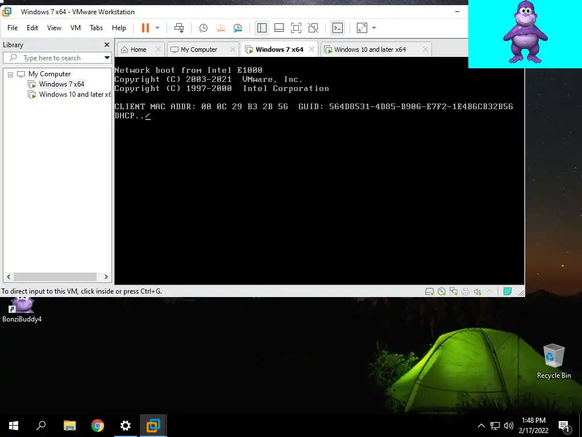Click the library horizontal scrollbar thumb

point(55,277)
